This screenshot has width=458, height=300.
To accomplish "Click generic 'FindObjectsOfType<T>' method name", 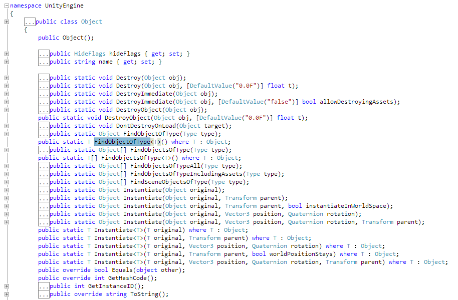I will tap(136, 158).
